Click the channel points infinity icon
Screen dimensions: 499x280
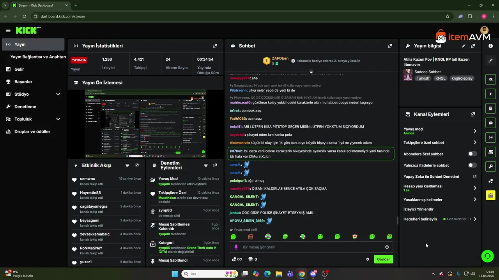click(x=237, y=259)
